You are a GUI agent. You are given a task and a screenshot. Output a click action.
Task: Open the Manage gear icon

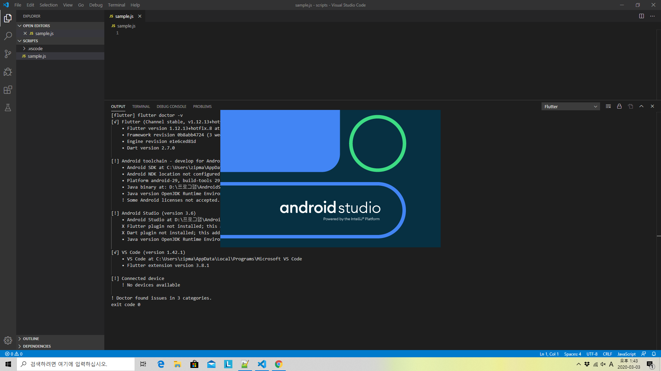pyautogui.click(x=8, y=340)
